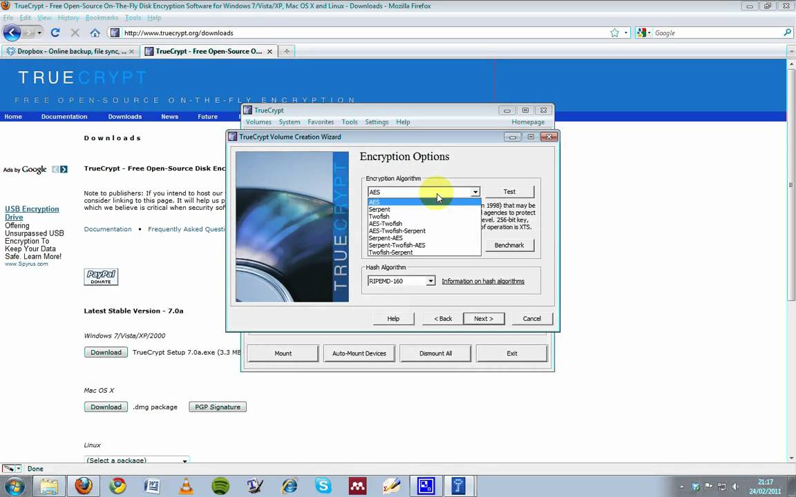Select AES-Twofish in the list
This screenshot has width=796, height=497.
[x=424, y=224]
